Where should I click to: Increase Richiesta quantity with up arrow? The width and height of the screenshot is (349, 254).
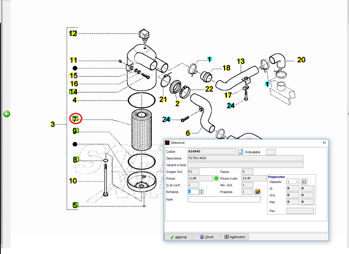pyautogui.click(x=201, y=190)
